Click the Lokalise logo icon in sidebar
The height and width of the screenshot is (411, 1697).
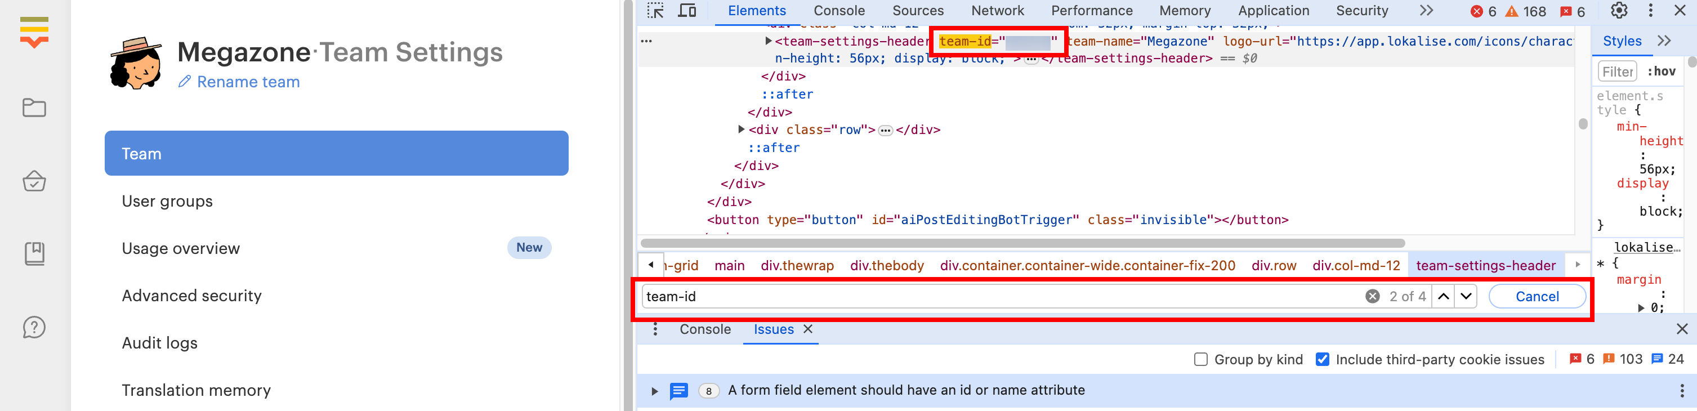pyautogui.click(x=34, y=32)
